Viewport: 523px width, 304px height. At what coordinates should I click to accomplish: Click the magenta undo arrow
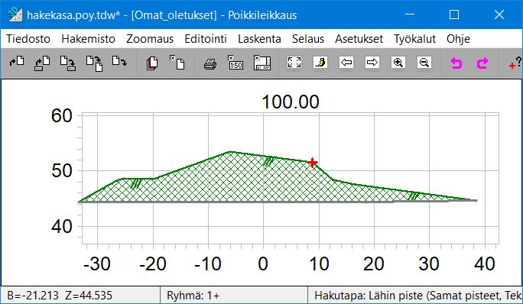(x=456, y=63)
